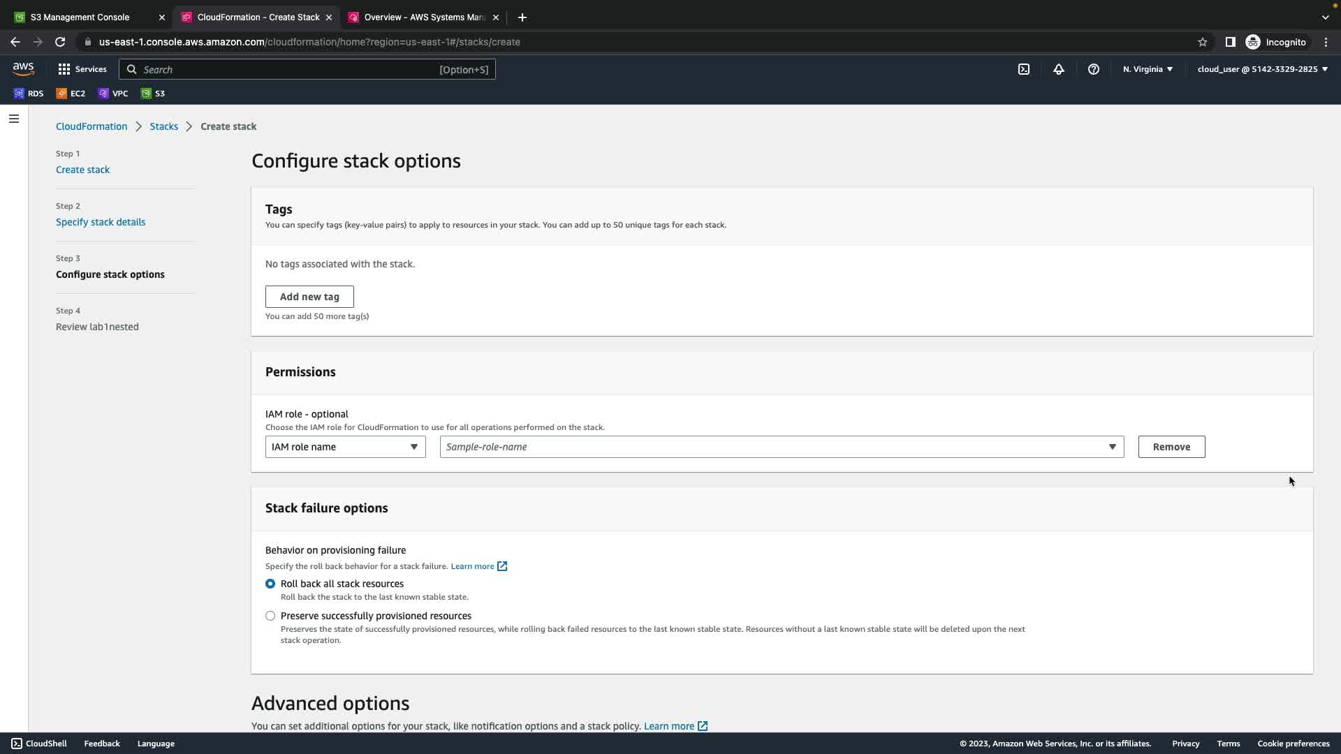Expand the N. Virginia region selector
This screenshot has width=1341, height=754.
[x=1148, y=69]
